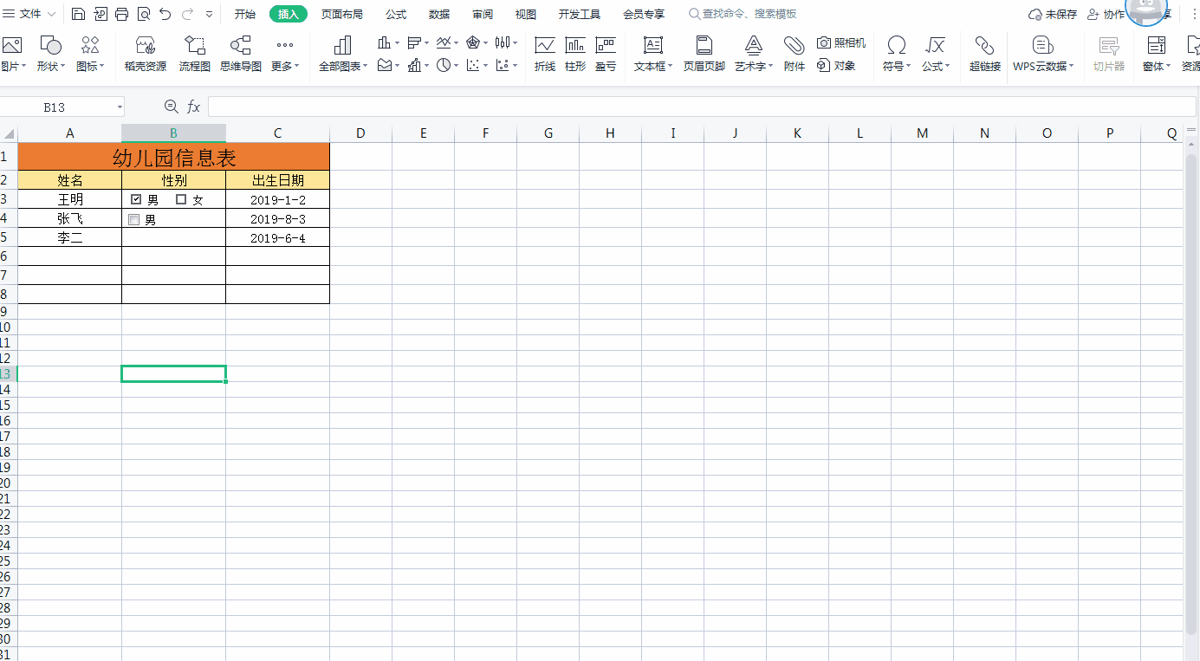Click the Redo arrow icon
This screenshot has width=1200, height=661.
tap(187, 14)
